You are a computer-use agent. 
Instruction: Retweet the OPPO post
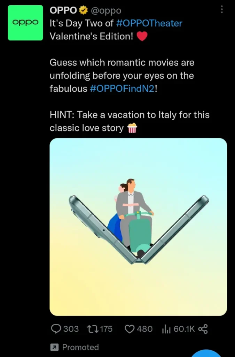pos(93,329)
